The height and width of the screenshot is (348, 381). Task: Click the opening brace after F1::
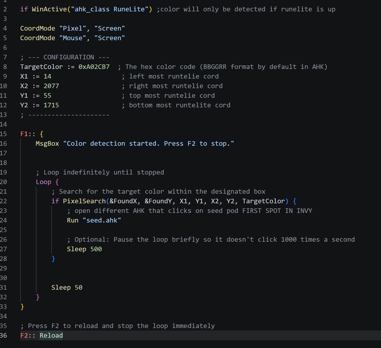(42, 134)
